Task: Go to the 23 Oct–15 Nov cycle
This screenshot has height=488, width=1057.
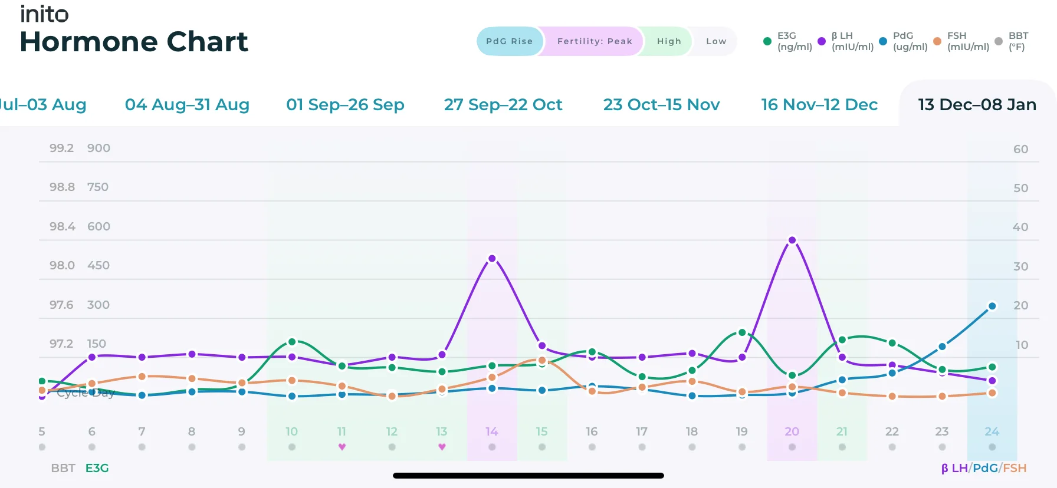Action: pyautogui.click(x=661, y=104)
